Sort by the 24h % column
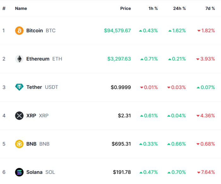Image resolution: width=221 pixels, height=184 pixels. 179,9
